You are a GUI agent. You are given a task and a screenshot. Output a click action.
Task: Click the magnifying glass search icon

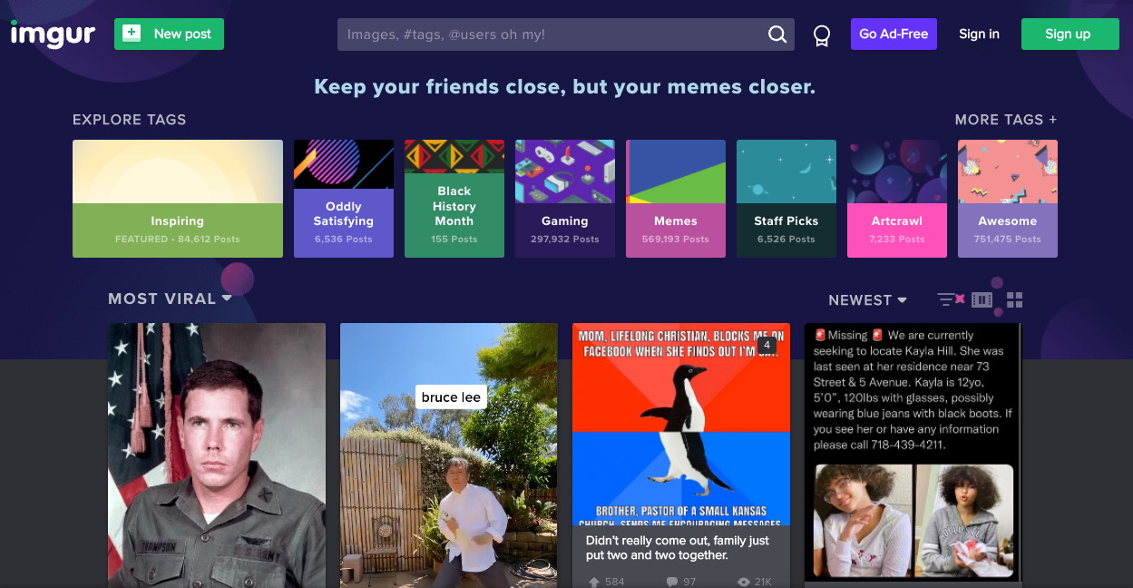777,34
